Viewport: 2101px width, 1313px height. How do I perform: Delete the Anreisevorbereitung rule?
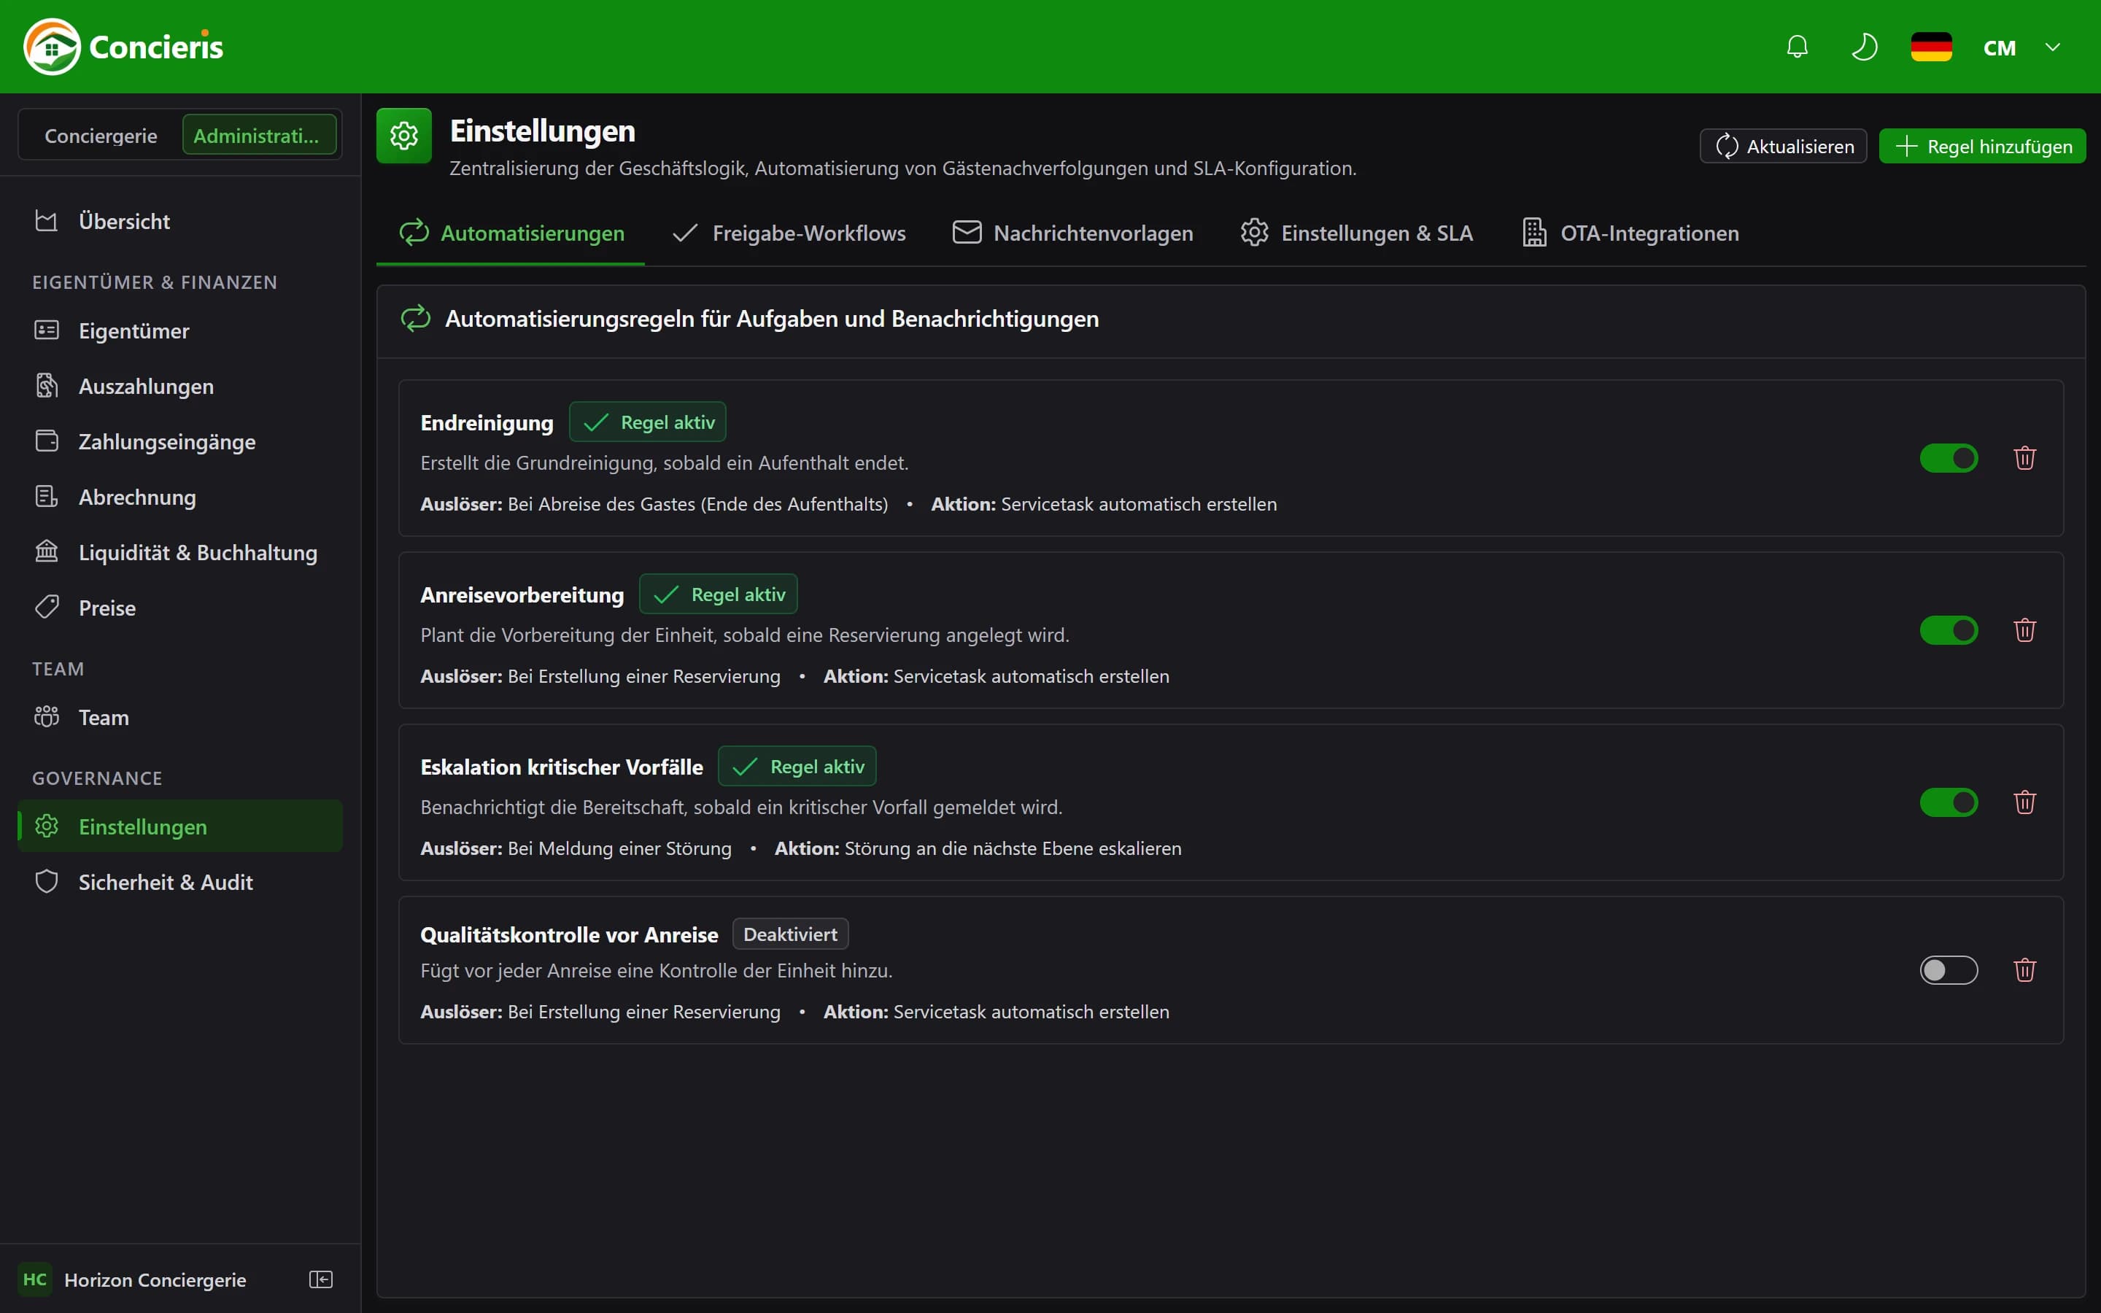(x=2024, y=630)
